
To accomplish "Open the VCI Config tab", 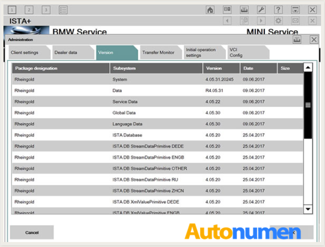I will pos(248,52).
